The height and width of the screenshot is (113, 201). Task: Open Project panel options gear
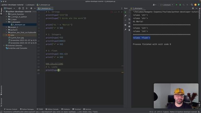[x=31, y=8]
